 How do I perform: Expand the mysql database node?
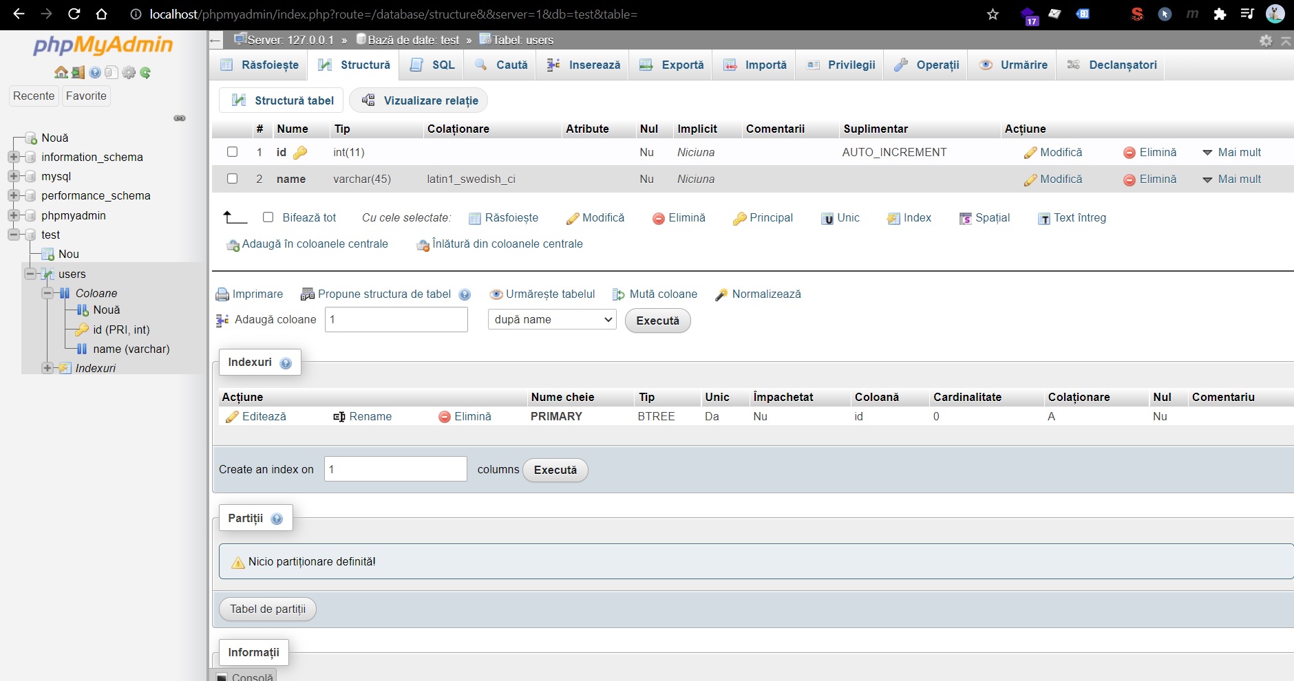click(x=13, y=176)
